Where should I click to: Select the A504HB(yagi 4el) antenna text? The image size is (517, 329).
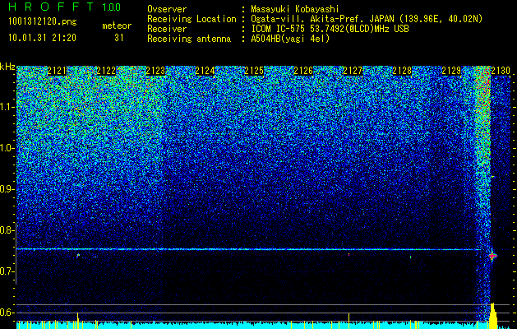tap(290, 39)
